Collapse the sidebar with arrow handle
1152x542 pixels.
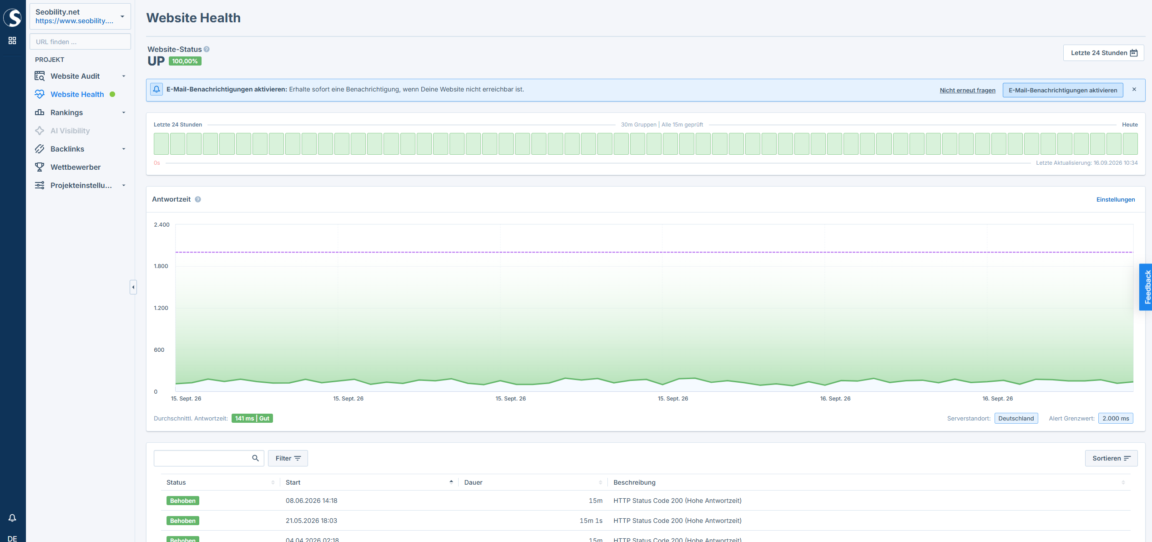(133, 287)
